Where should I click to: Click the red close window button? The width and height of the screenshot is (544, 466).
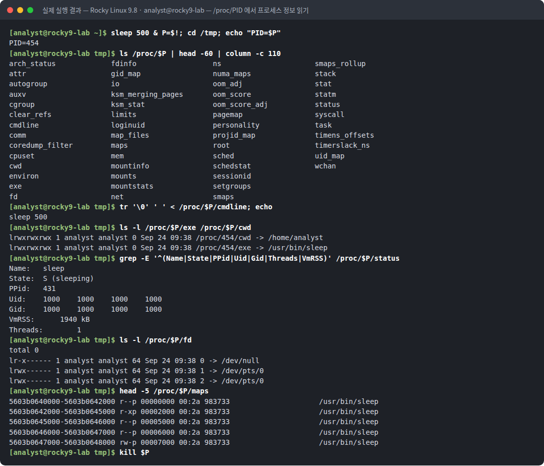click(x=10, y=10)
